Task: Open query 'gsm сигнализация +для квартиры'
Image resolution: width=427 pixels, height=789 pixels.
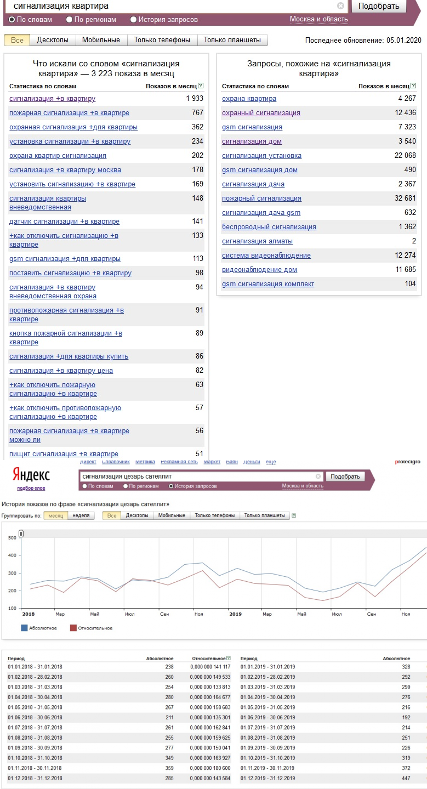Action: [x=65, y=259]
